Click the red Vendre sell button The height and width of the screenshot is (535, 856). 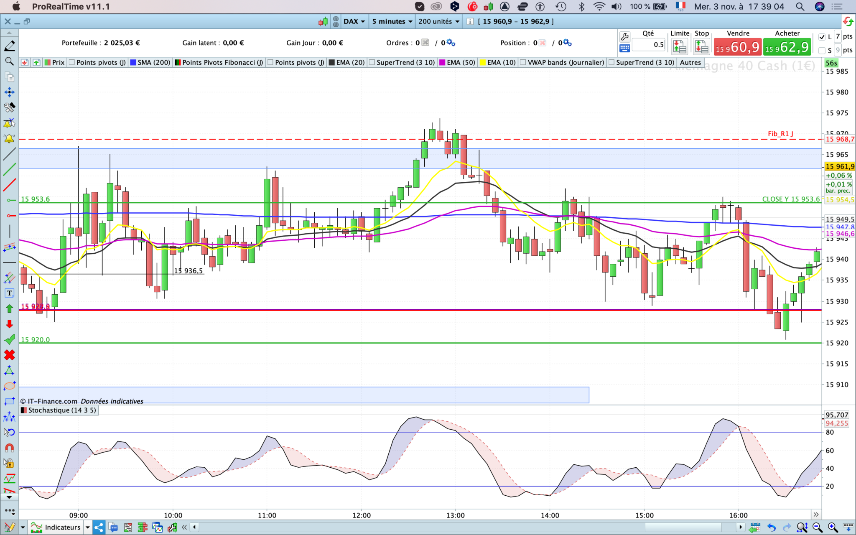[738, 47]
